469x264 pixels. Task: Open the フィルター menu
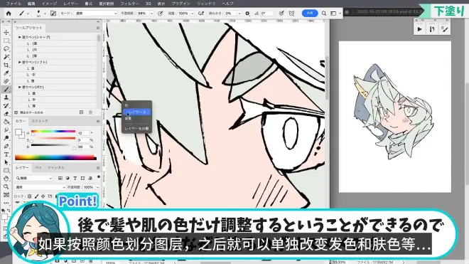coord(129,4)
